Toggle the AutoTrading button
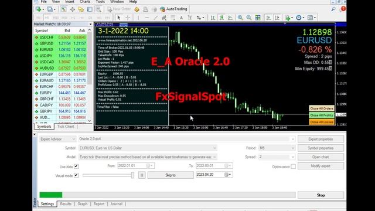 [173, 9]
